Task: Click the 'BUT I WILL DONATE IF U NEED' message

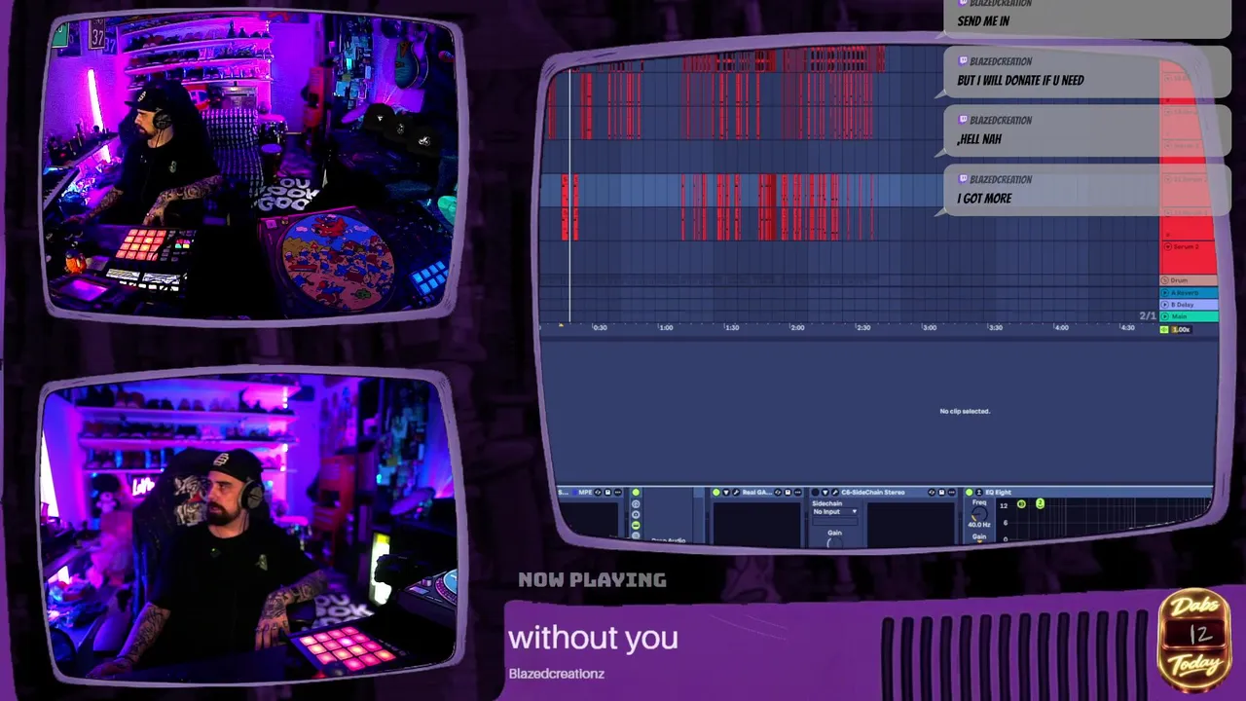Action: tap(1020, 81)
